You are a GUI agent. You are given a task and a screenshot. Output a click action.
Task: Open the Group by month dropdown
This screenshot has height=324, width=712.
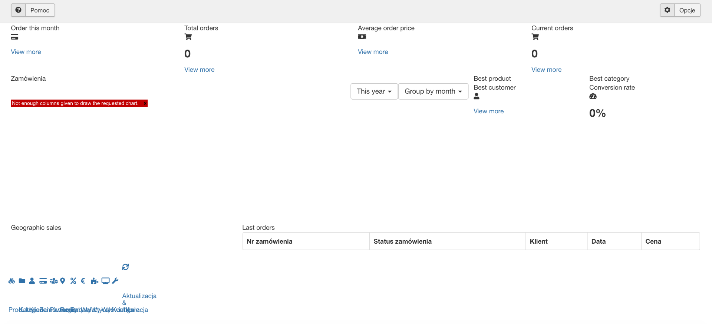[x=433, y=91]
